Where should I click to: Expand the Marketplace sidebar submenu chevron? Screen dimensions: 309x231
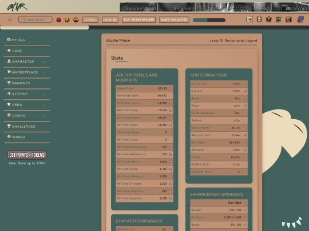click(x=45, y=72)
